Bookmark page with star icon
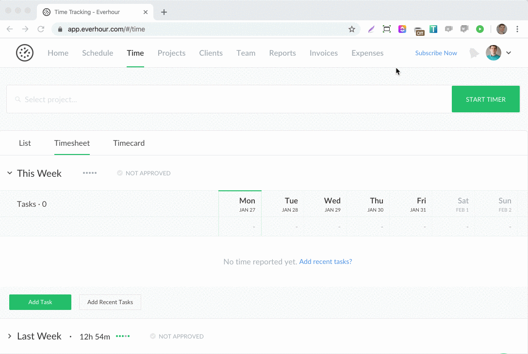Image resolution: width=528 pixels, height=354 pixels. (352, 29)
